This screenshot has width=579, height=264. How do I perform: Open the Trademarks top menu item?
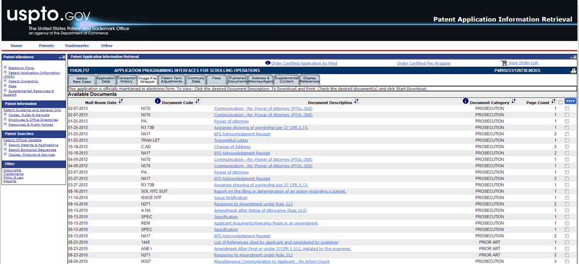[76, 46]
